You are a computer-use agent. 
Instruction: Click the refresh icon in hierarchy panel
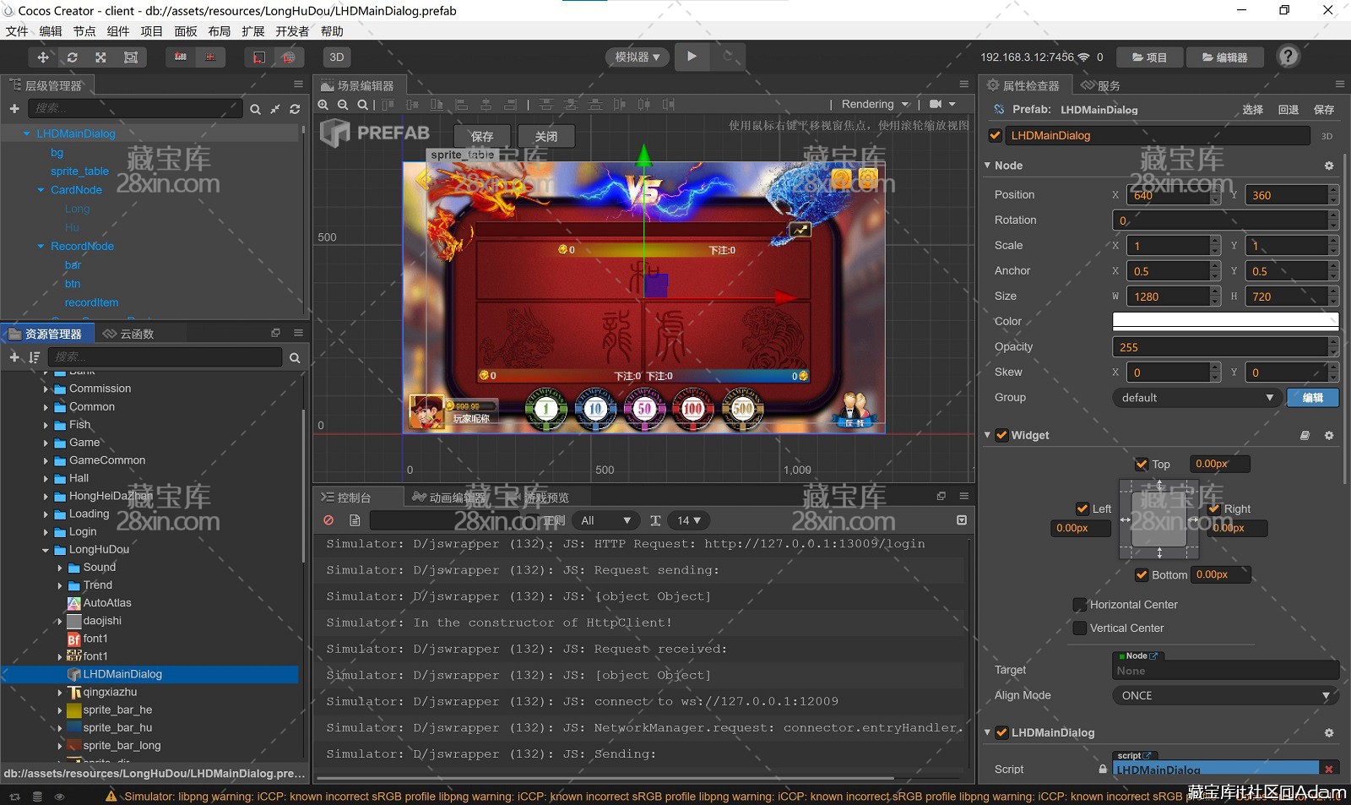295,109
